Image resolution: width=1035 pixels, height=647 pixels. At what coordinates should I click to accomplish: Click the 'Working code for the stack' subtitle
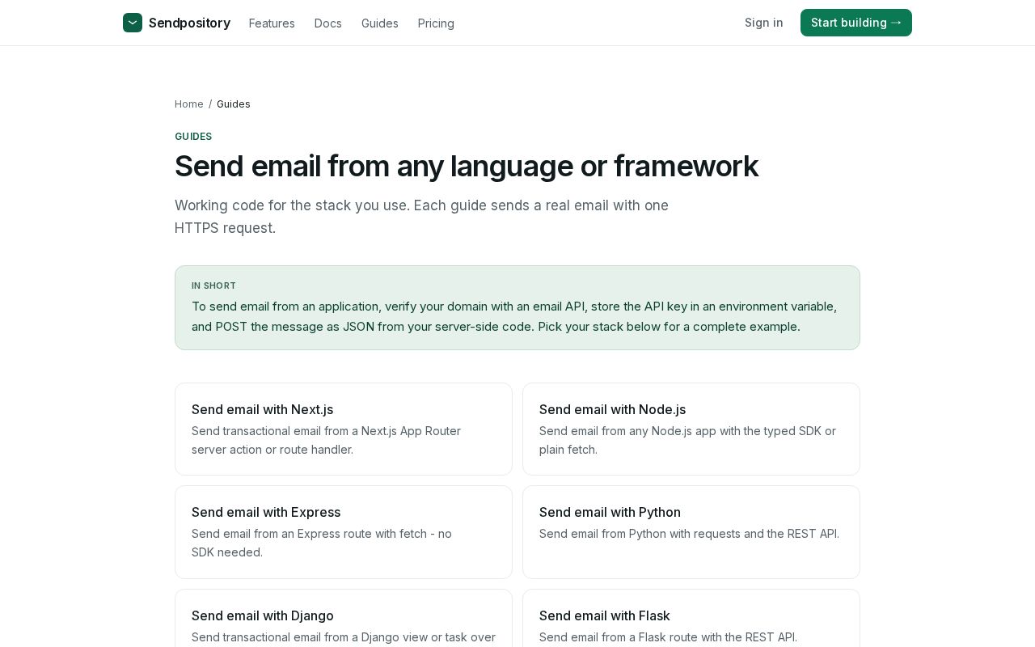click(421, 217)
